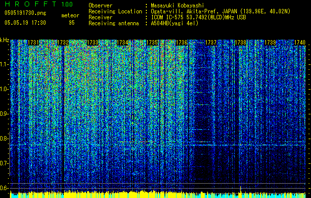Click the 1732 time marker

pos(63,43)
